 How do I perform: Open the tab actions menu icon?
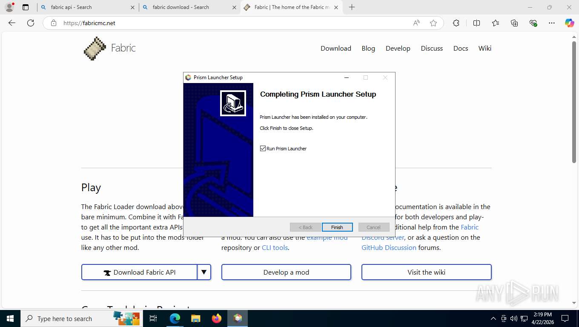[x=26, y=7]
